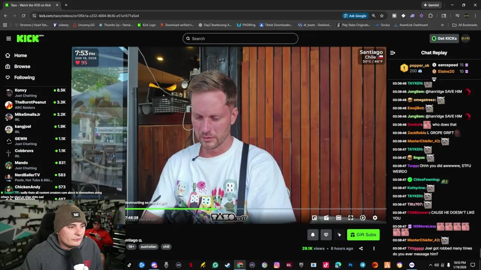Open Mando channel in sidebar
The height and width of the screenshot is (270, 481).
pos(36,165)
